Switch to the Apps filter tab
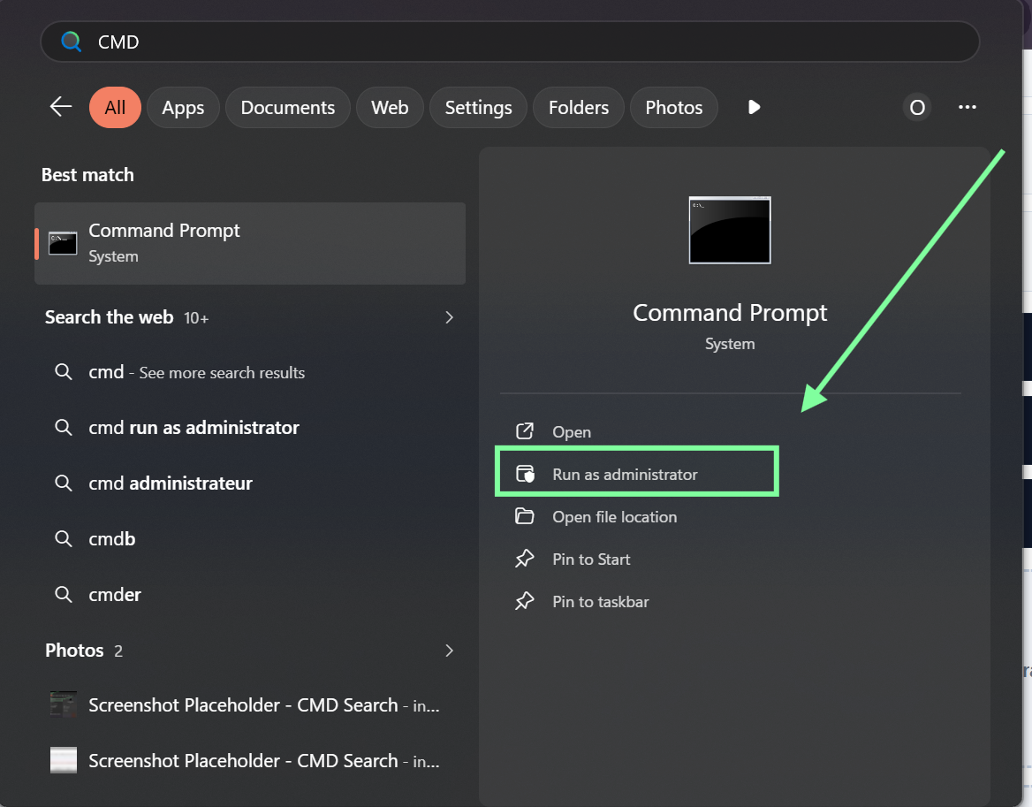 (183, 107)
